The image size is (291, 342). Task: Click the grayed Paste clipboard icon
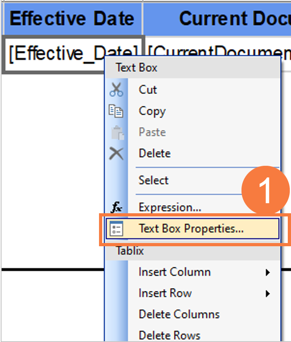(x=116, y=132)
